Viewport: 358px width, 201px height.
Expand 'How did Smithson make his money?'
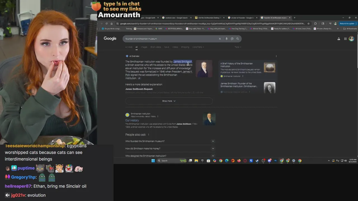pyautogui.click(x=170, y=149)
